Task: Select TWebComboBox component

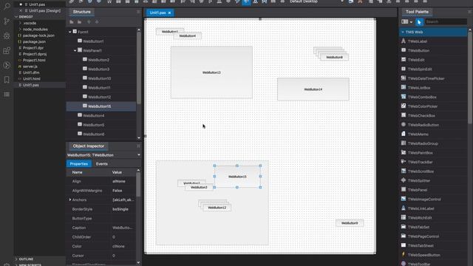Action: (x=422, y=97)
